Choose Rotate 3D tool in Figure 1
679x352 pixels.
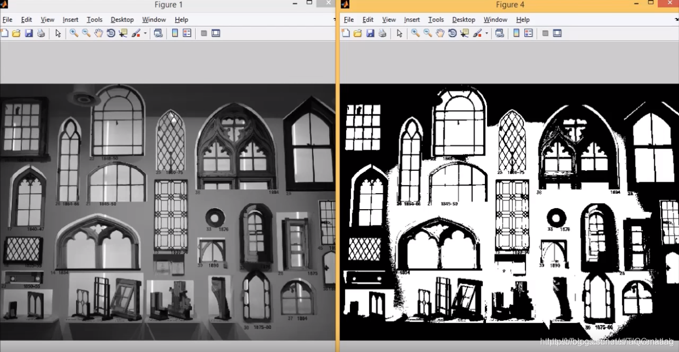click(x=111, y=33)
